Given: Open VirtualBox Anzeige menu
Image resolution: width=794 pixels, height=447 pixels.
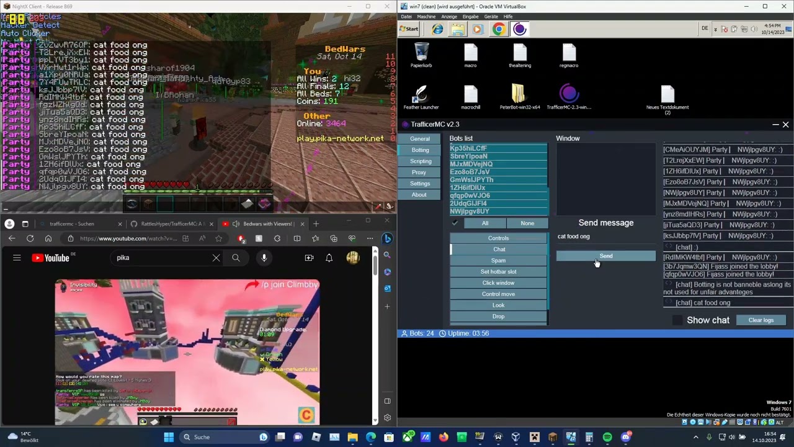Looking at the screenshot, I should tap(448, 17).
